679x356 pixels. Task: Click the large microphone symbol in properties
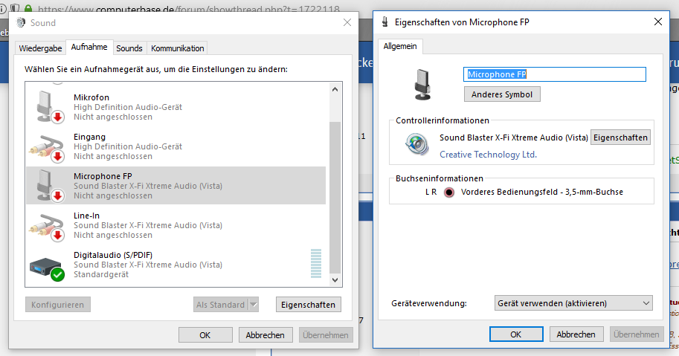[422, 84]
